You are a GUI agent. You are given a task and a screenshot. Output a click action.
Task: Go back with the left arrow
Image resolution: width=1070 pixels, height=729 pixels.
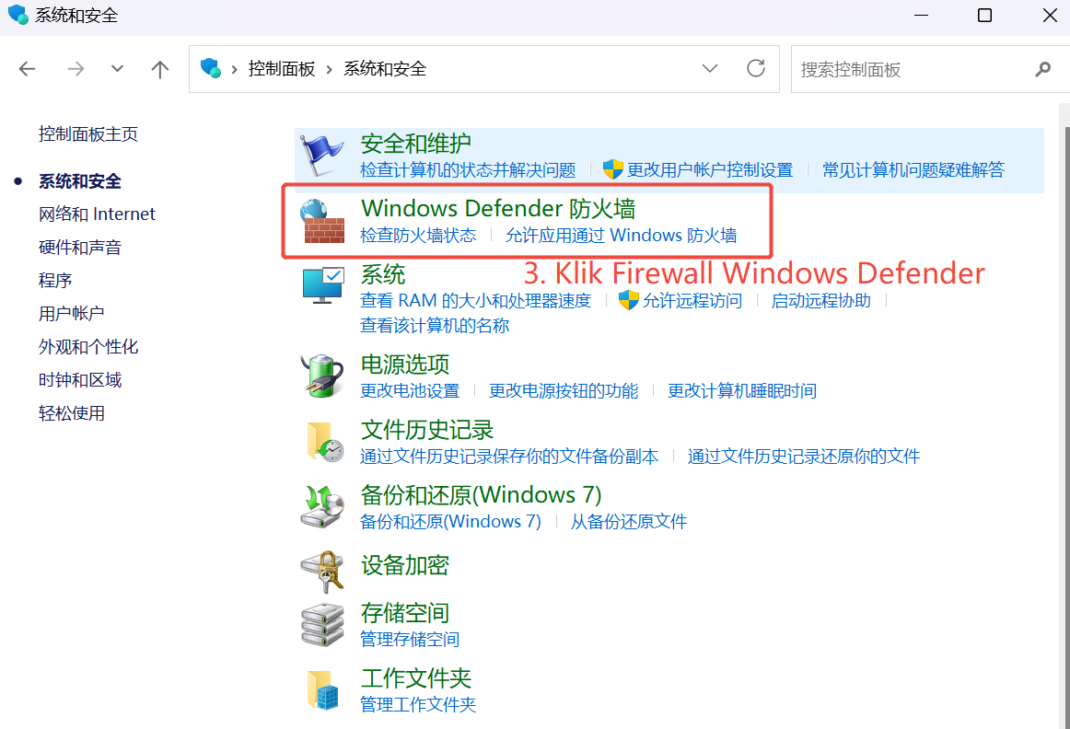28,69
